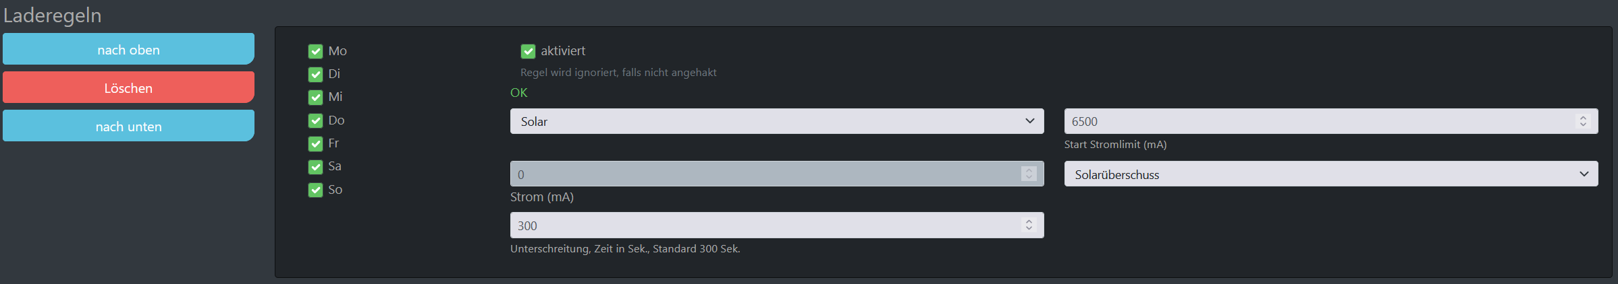Disable the Mi weekday checkbox
Image resolution: width=1618 pixels, height=284 pixels.
315,98
